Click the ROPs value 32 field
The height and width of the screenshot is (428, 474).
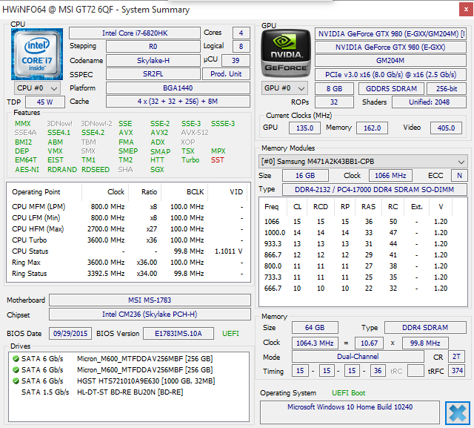click(x=334, y=102)
